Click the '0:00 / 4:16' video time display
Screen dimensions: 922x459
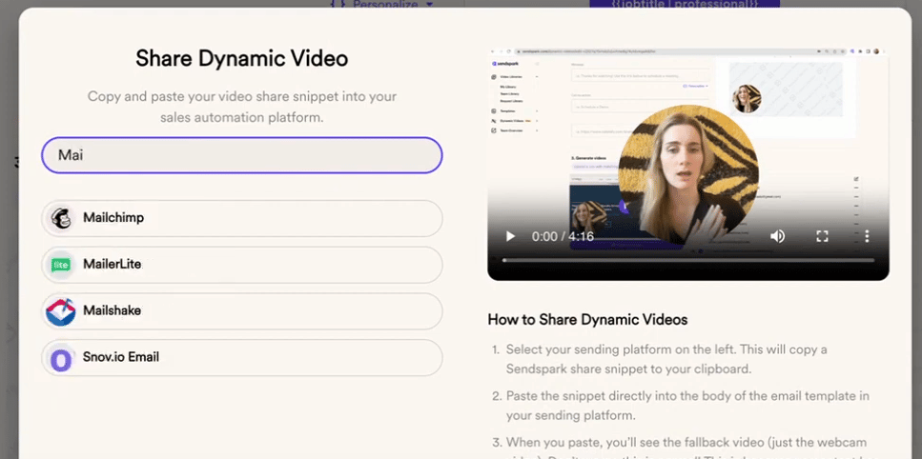563,236
